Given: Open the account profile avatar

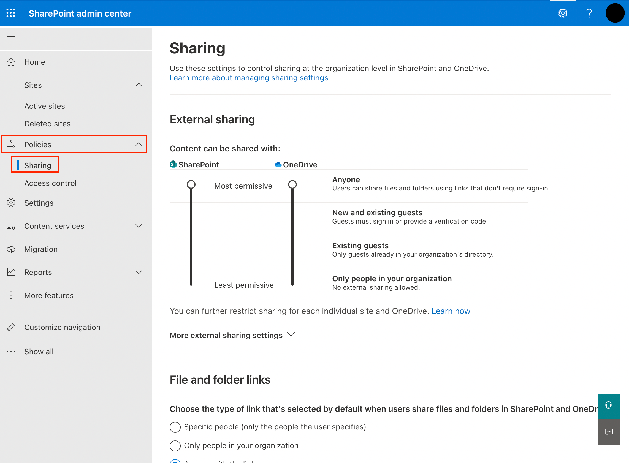Looking at the screenshot, I should point(615,13).
